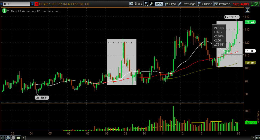Viewport: 260px width, 140px height.
Task: Open the Studies menu
Action: click(205, 4)
